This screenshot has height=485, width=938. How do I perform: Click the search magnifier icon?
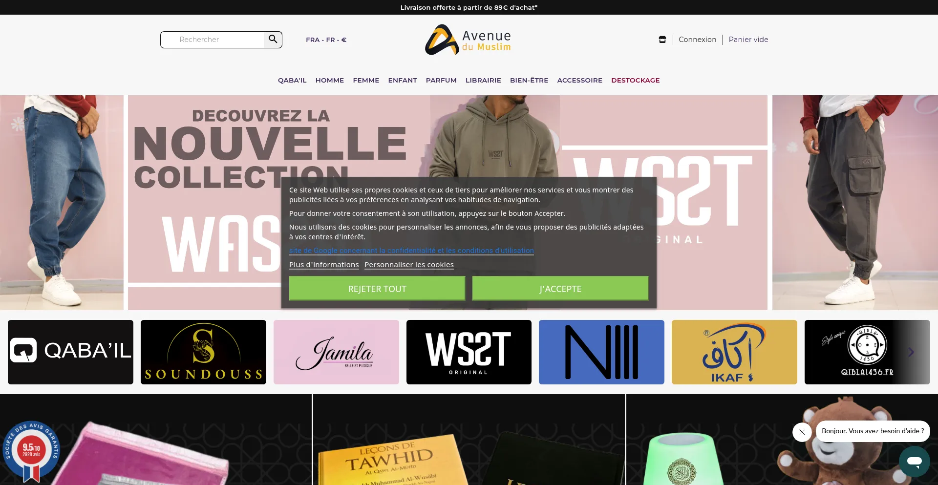[273, 40]
